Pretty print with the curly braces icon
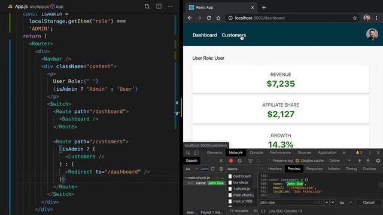383x215 pixels. point(263,211)
